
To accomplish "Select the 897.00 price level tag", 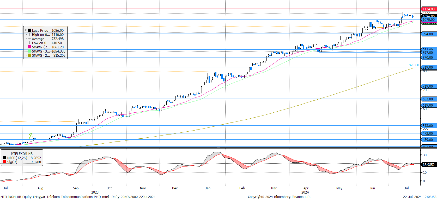I will (x=429, y=53).
